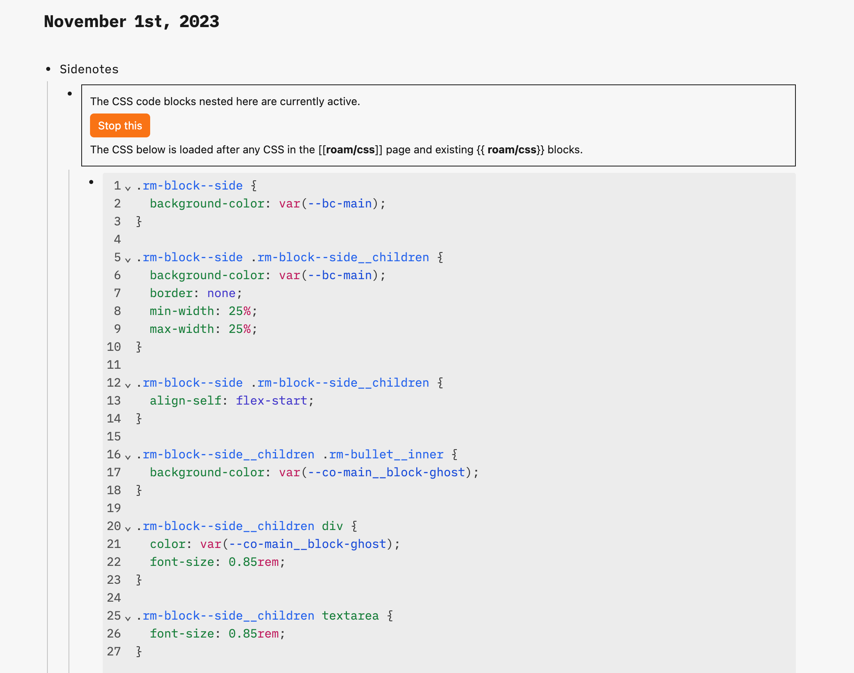The width and height of the screenshot is (854, 673).
Task: Click the roam/css page reference text
Action: point(350,150)
